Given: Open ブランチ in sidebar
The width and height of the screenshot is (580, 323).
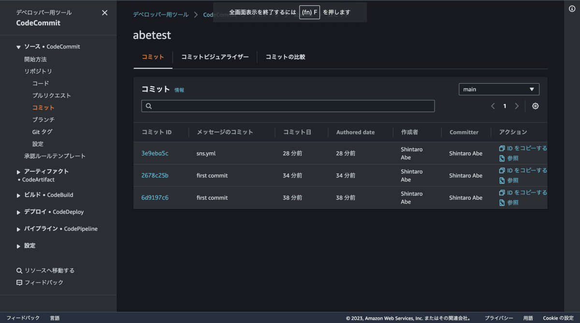Looking at the screenshot, I should tap(43, 119).
